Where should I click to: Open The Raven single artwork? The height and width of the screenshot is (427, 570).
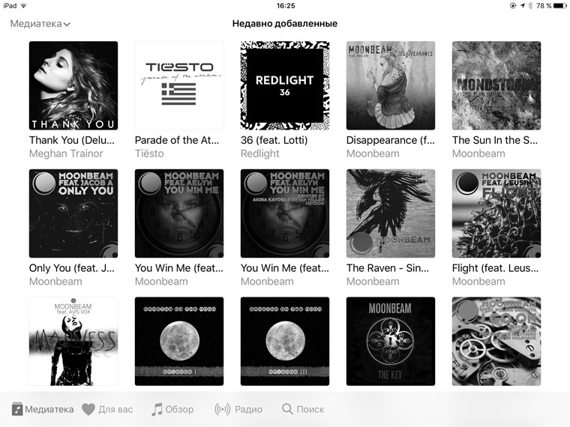391,213
